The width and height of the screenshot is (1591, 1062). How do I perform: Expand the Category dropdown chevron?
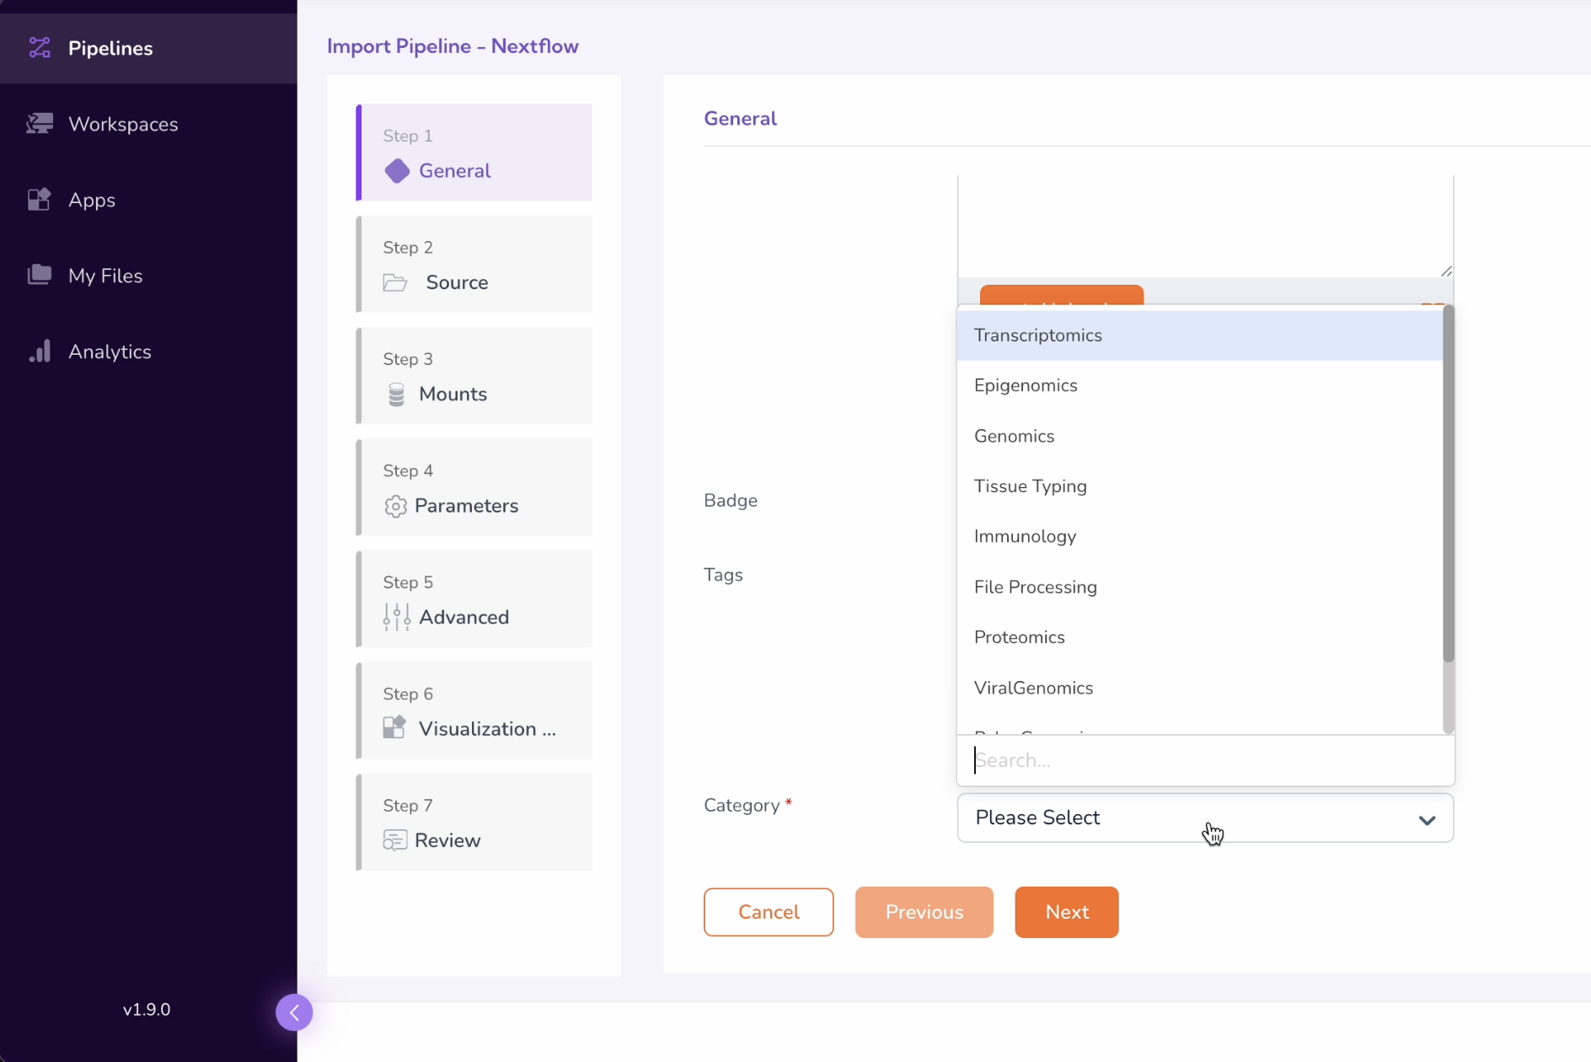1426,819
